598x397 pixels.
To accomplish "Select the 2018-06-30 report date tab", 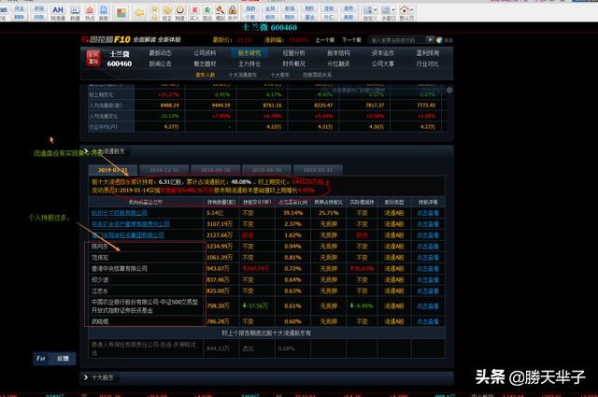I will click(x=266, y=170).
